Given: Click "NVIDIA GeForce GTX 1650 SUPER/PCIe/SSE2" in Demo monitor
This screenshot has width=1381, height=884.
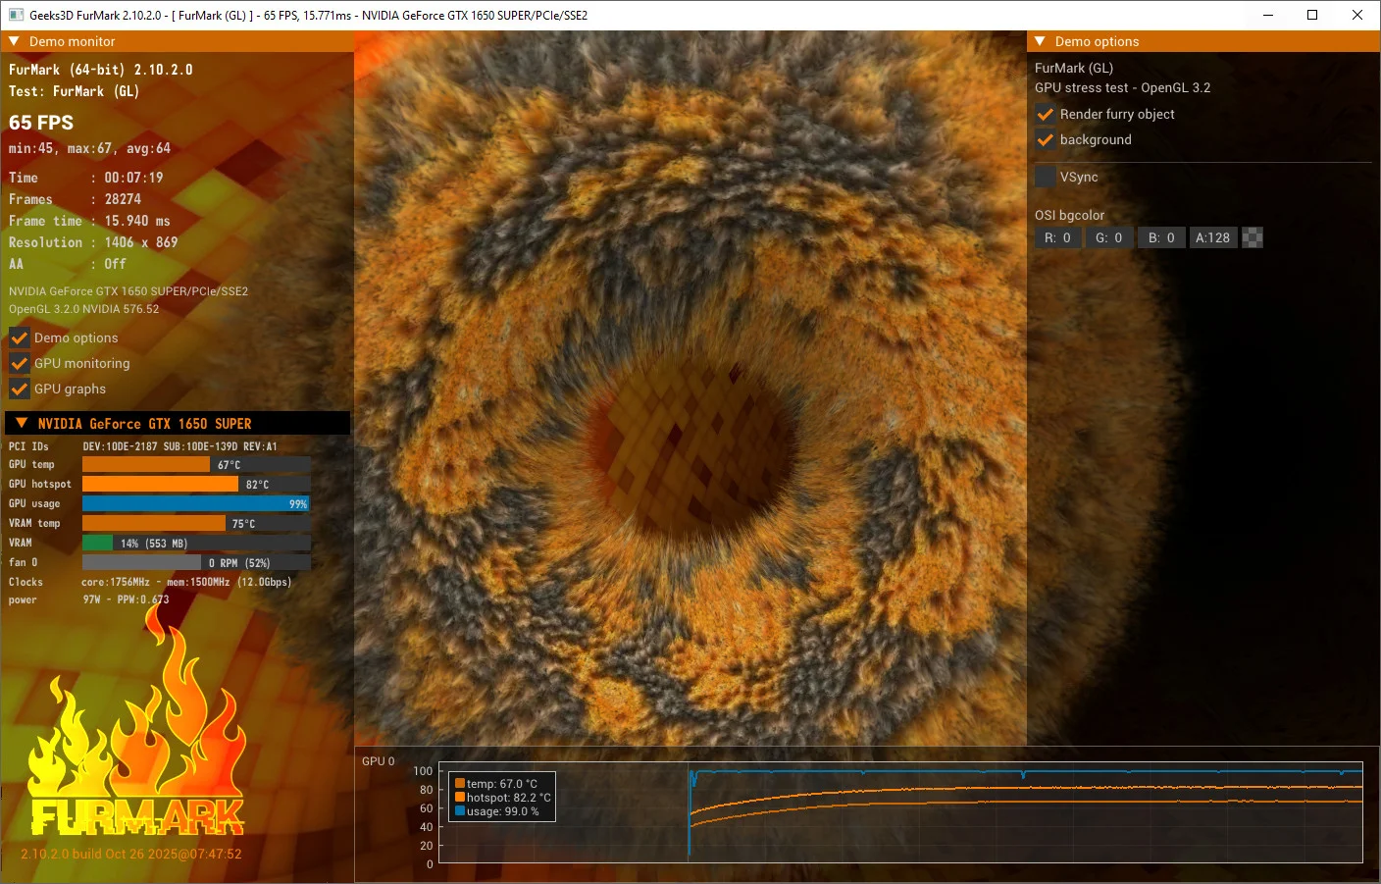Looking at the screenshot, I should coord(128,291).
